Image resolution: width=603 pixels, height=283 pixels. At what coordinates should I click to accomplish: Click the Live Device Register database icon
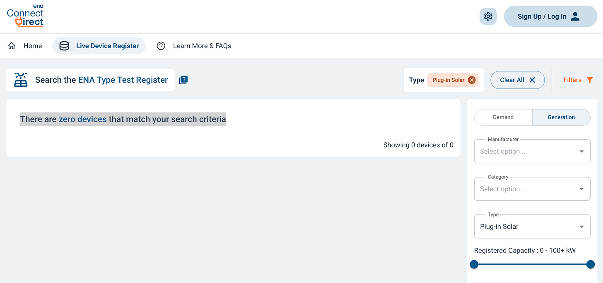pos(64,46)
